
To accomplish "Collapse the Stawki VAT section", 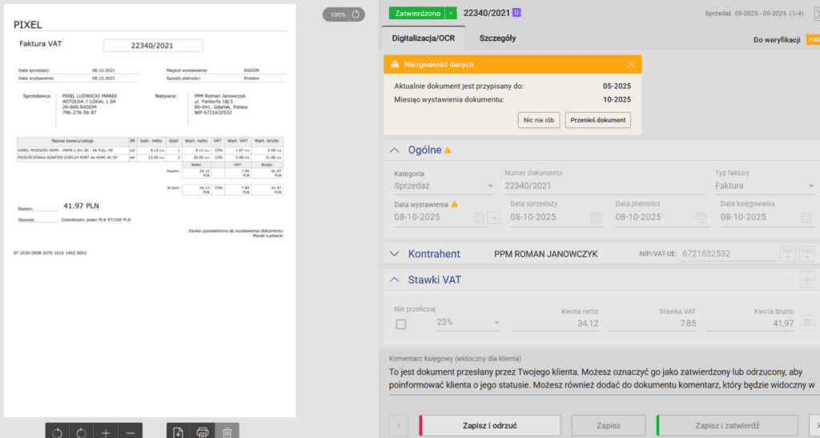I will coord(393,279).
